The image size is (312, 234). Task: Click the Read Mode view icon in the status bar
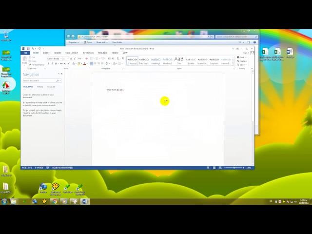tap(208, 168)
